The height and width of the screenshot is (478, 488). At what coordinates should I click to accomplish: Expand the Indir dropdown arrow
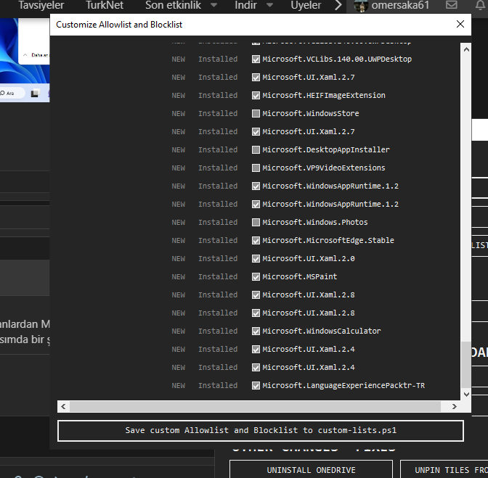click(270, 5)
